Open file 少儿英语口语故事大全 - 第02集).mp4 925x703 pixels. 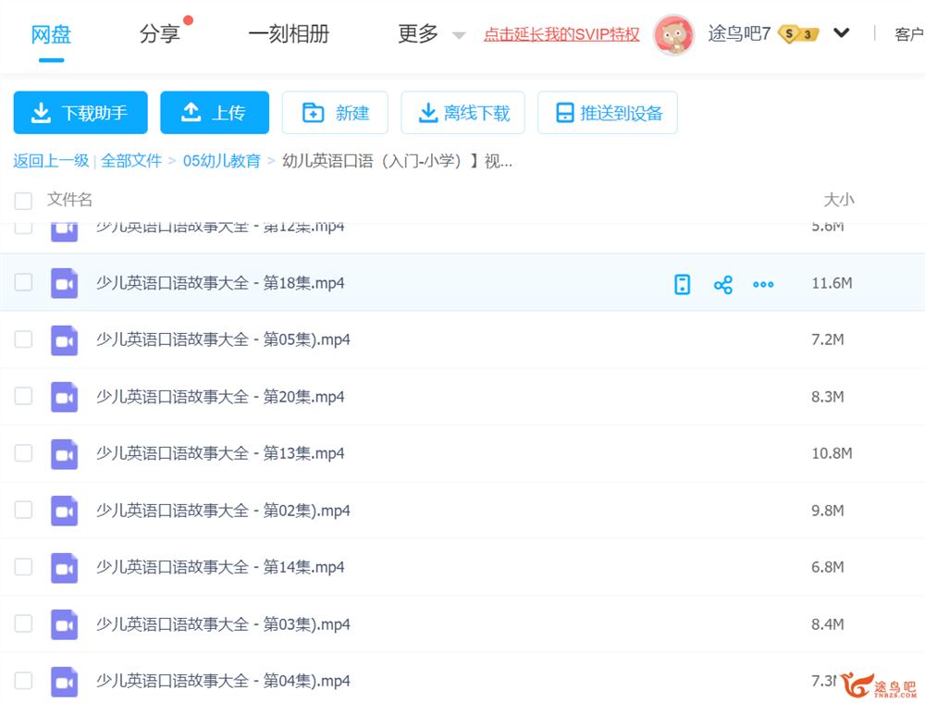224,511
